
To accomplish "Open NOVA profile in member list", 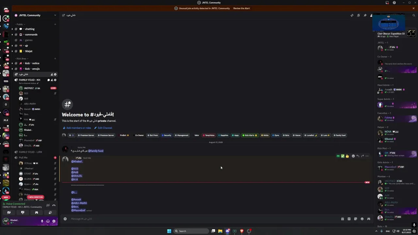I will [397, 133].
